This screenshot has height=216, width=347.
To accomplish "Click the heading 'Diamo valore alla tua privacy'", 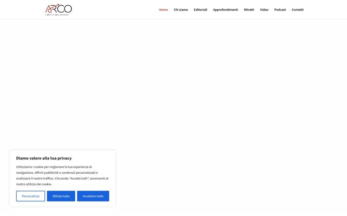I will click(44, 158).
